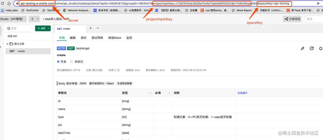This screenshot has width=323, height=140.
Task: Click the [int] type cell
Action: coord(124,117)
